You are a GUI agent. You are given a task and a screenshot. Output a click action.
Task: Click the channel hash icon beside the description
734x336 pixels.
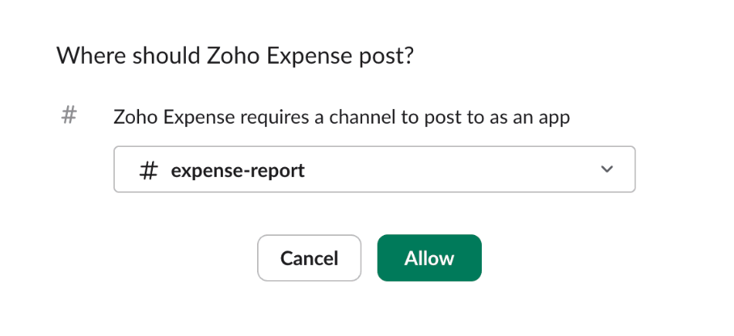click(x=69, y=115)
